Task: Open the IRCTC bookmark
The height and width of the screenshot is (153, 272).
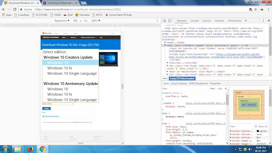Action: [x=97, y=15]
